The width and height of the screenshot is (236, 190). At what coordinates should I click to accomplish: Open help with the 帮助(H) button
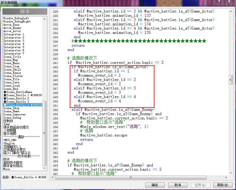(x=223, y=185)
